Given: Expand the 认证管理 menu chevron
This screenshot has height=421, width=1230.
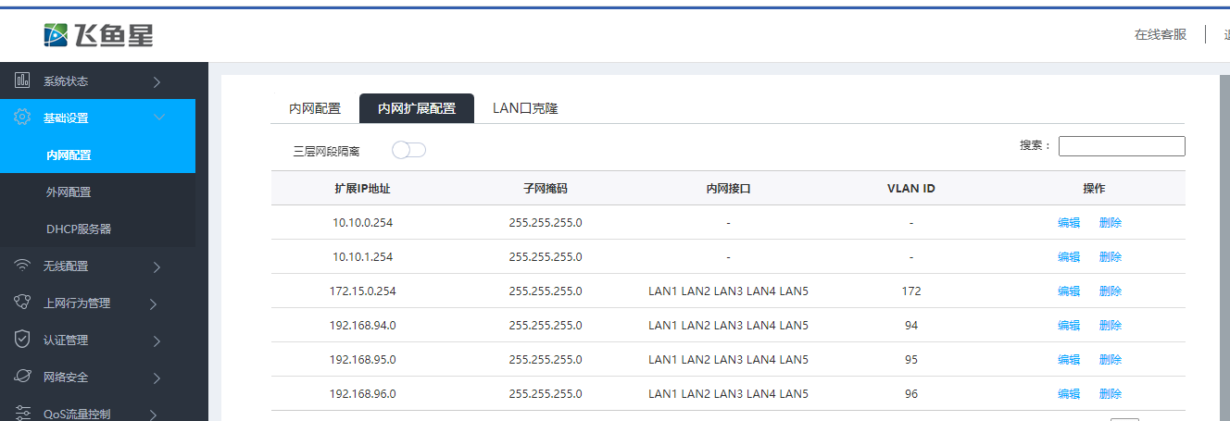Looking at the screenshot, I should click(x=157, y=341).
